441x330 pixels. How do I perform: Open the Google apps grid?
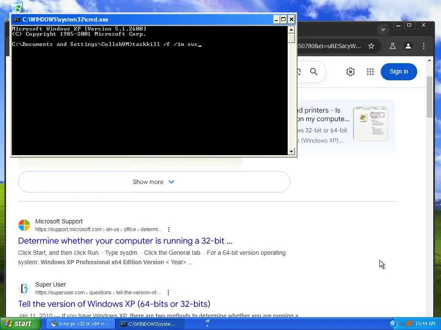[x=370, y=72]
